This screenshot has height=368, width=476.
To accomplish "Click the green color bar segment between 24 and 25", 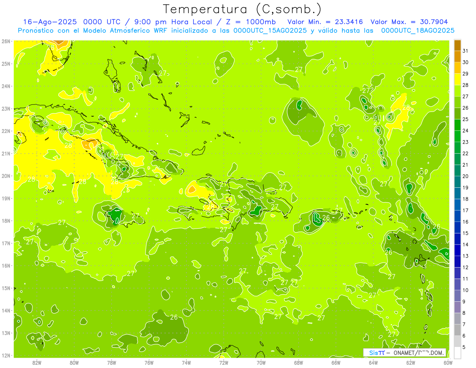I will click(x=457, y=125).
